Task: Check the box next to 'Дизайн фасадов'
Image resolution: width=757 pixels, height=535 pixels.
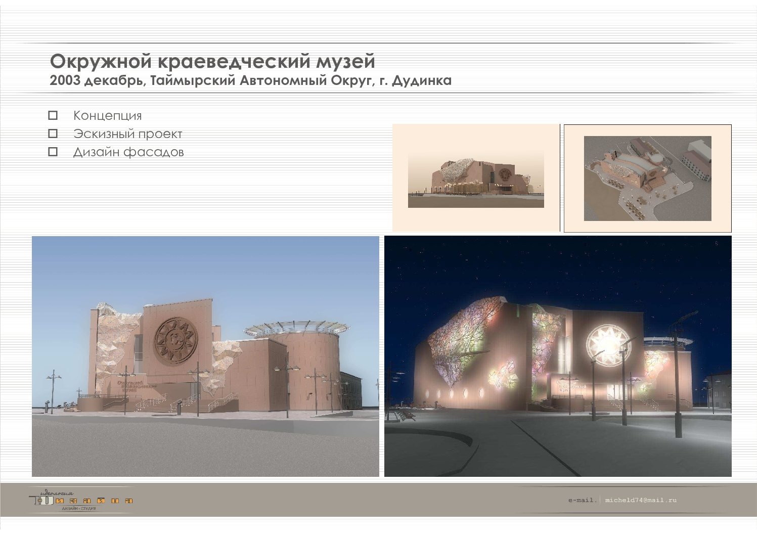Action: 53,152
